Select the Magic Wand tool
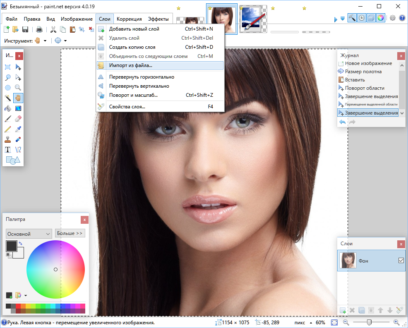The width and height of the screenshot is (408, 328). (7, 98)
